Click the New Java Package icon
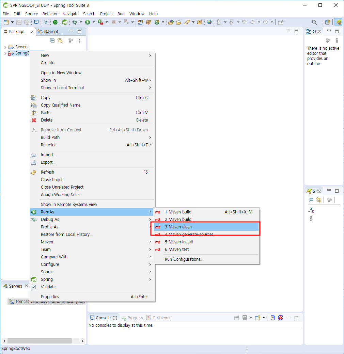This screenshot has width=344, height=354. click(148, 22)
